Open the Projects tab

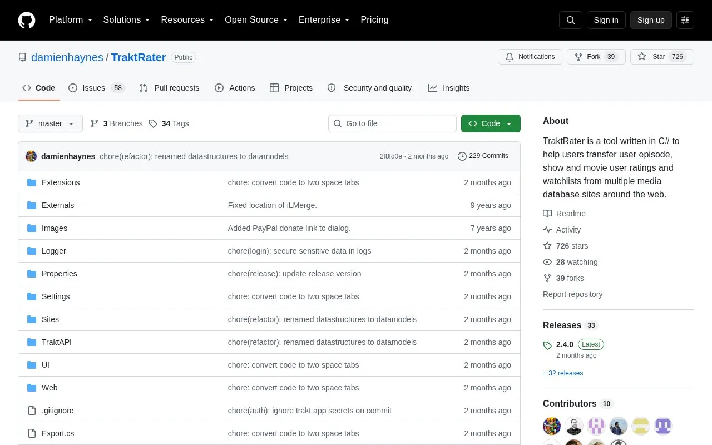pos(291,88)
